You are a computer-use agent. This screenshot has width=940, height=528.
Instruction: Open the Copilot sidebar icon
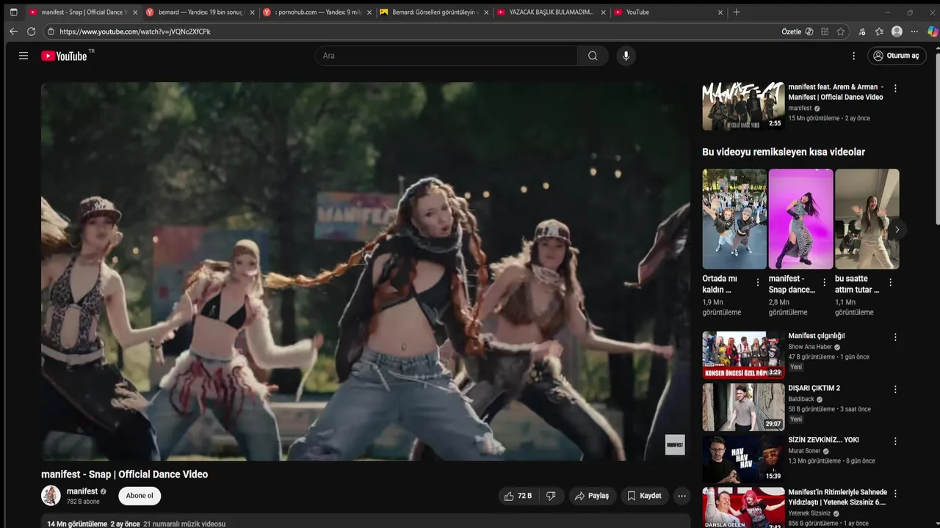coord(933,32)
